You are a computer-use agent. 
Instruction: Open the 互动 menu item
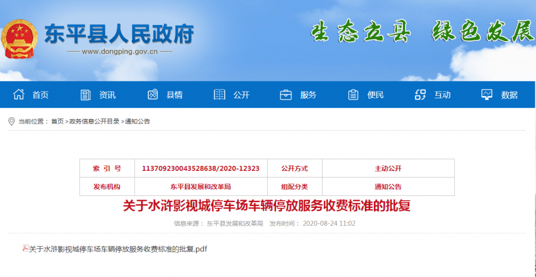pyautogui.click(x=442, y=95)
